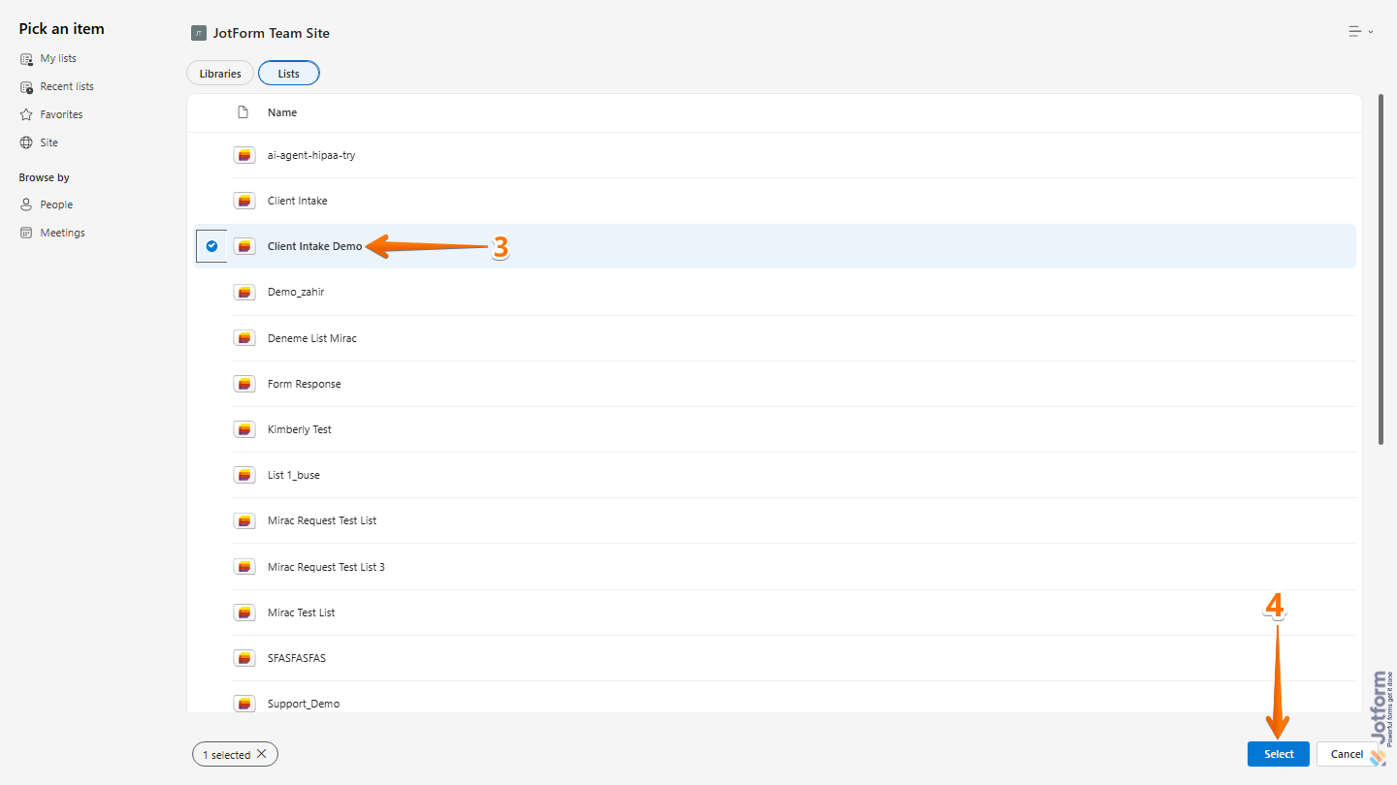
Task: Select the Support_Demo list name
Action: [304, 704]
